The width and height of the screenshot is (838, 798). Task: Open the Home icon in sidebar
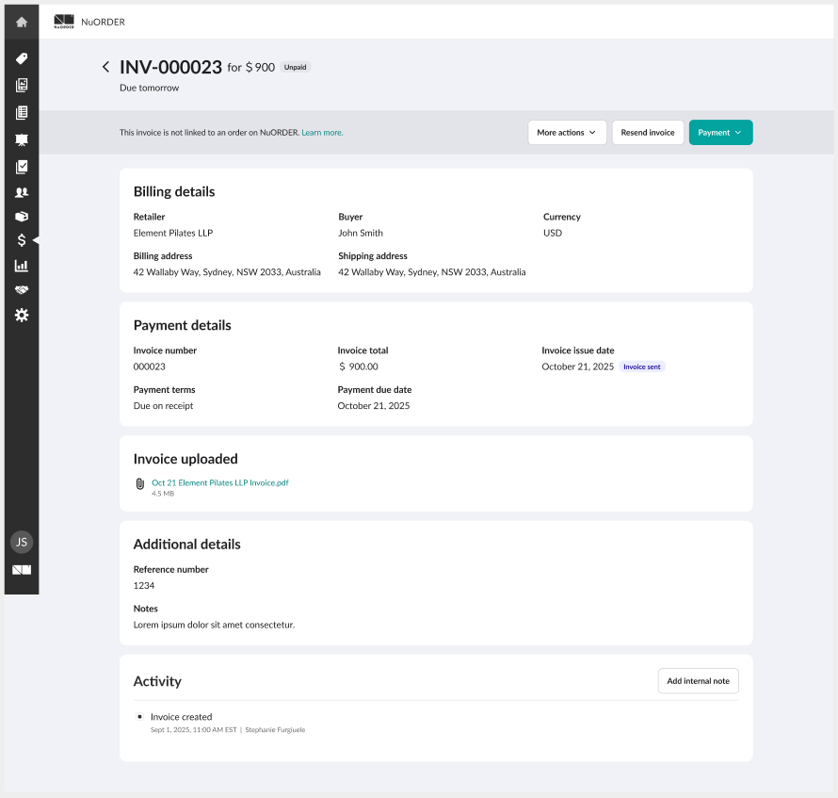(x=21, y=22)
